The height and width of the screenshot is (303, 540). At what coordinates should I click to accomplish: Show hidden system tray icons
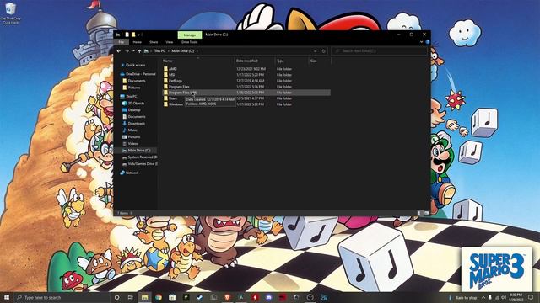(483, 297)
